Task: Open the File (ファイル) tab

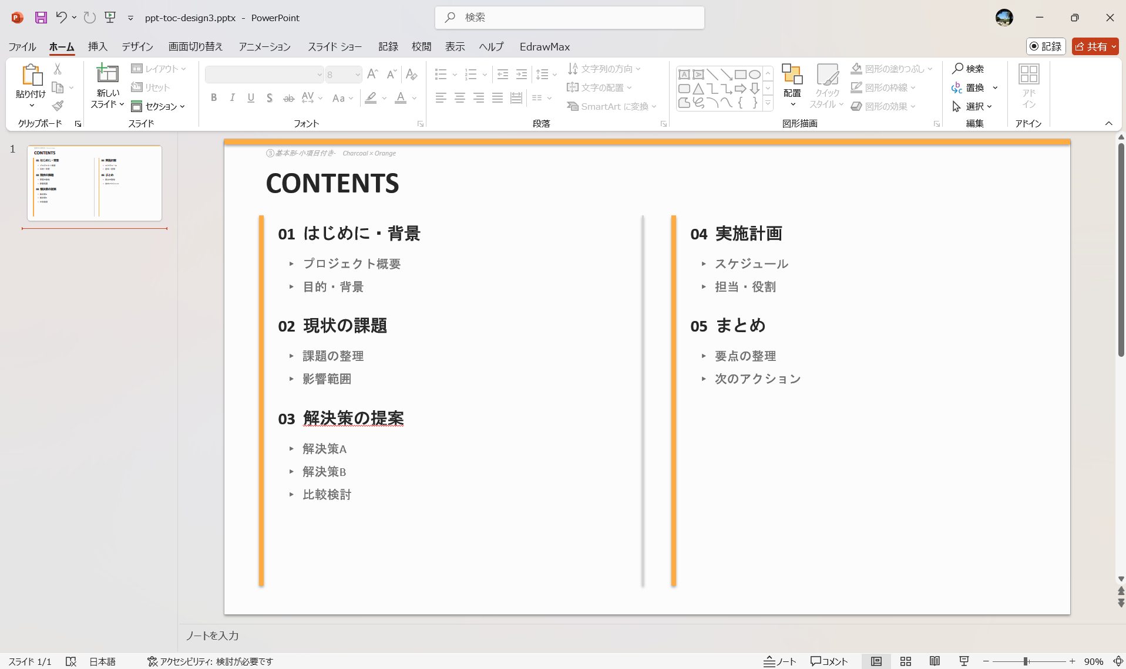Action: pos(22,46)
